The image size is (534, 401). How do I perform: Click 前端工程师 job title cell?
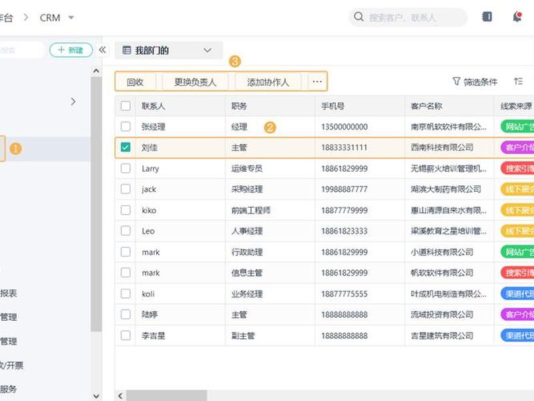click(x=251, y=210)
